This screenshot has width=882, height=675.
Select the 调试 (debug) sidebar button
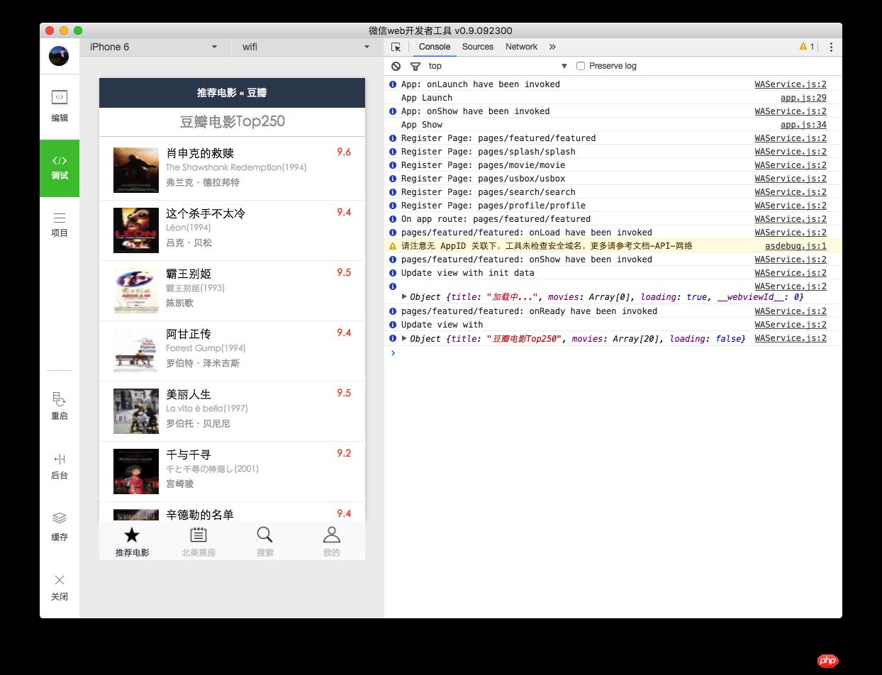point(60,168)
